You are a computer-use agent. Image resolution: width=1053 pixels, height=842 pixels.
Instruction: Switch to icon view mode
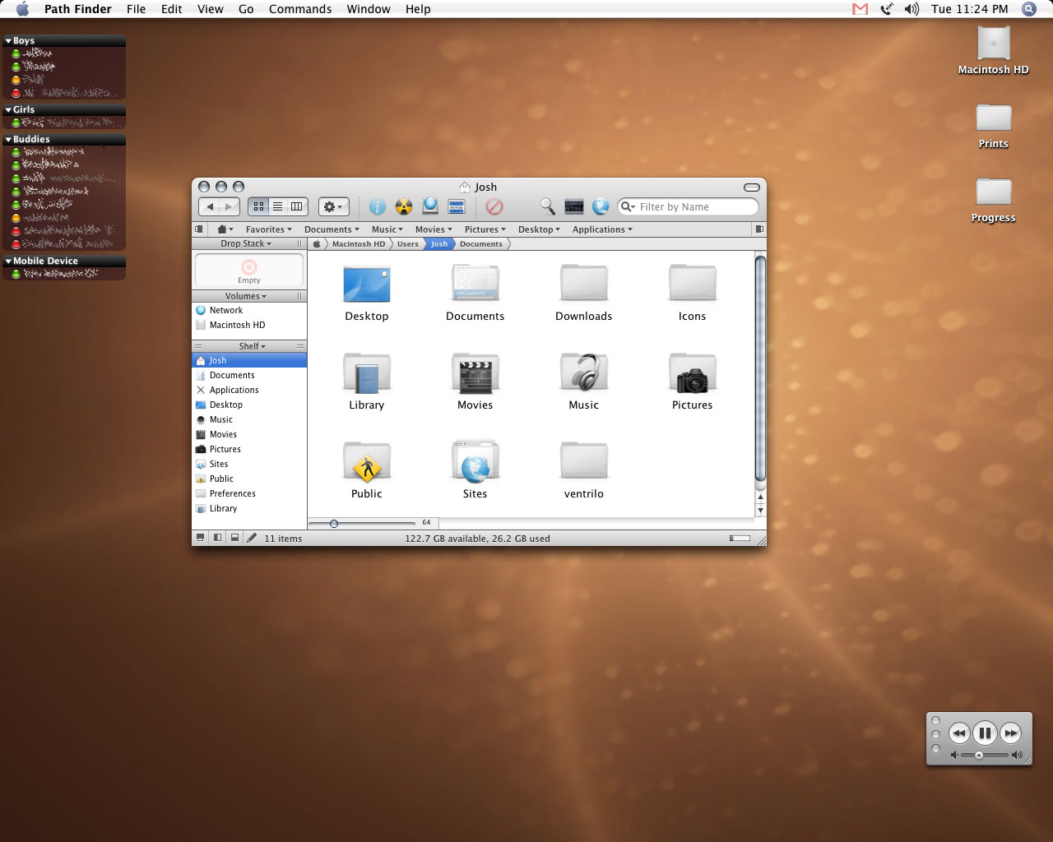pos(258,207)
